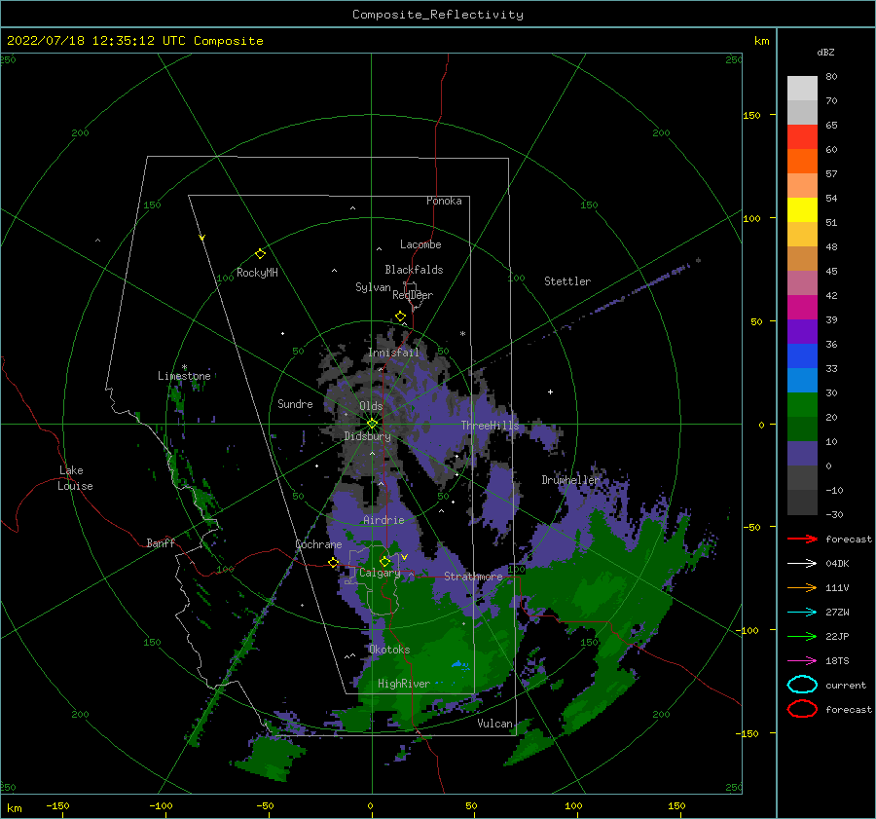Click the RedDeer city label
Viewport: 876px width, 819px height.
(413, 295)
